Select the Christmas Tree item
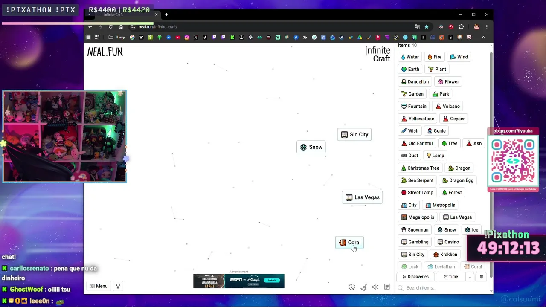Viewport: 546px width, 307px height. [420, 168]
